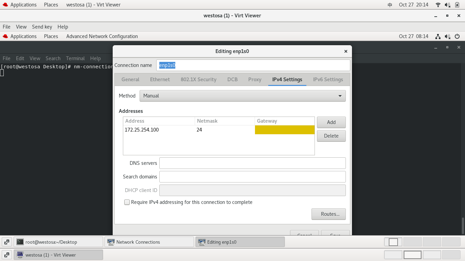Select the Editing enp1s0 taskbar entry
Viewport: 465px width, 261px height.
[x=240, y=242]
